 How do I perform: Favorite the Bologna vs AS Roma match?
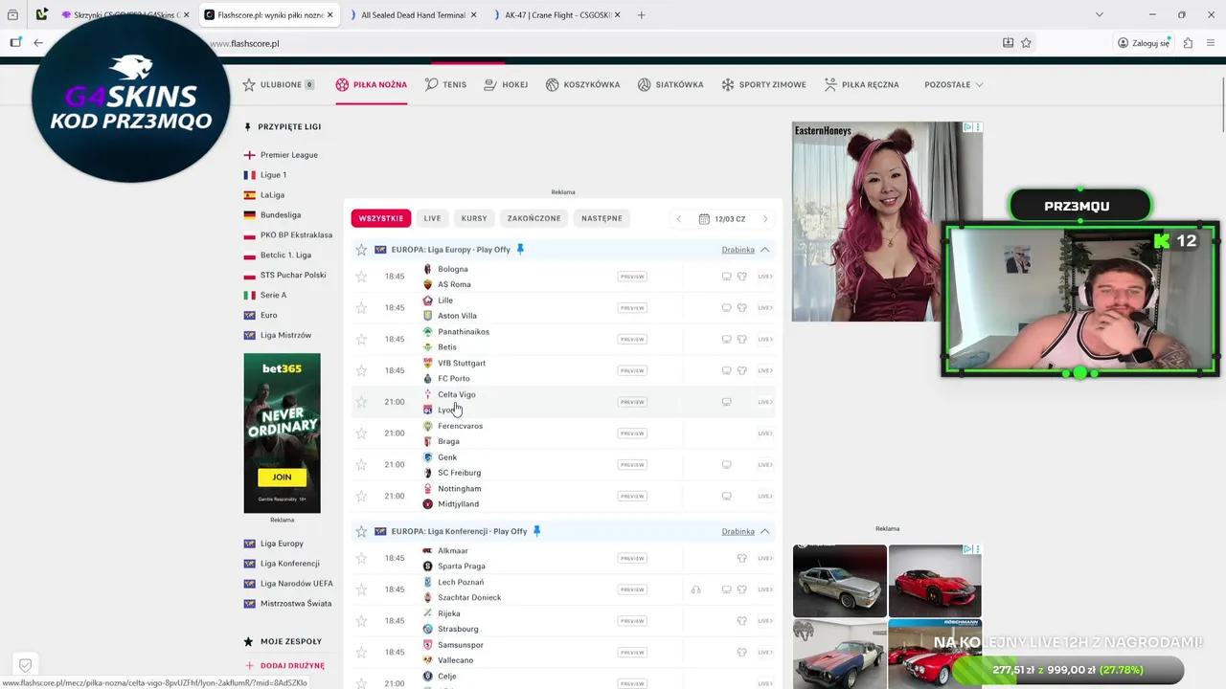point(361,277)
